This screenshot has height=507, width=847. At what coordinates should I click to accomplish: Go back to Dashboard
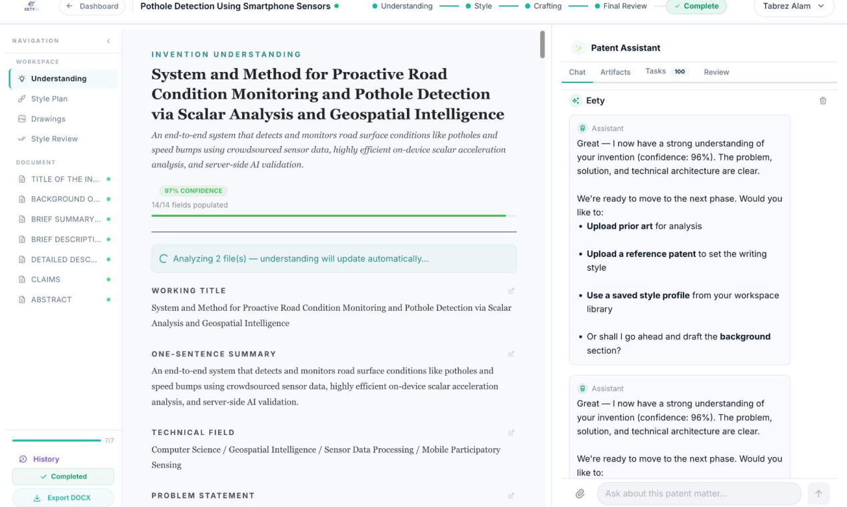[92, 7]
